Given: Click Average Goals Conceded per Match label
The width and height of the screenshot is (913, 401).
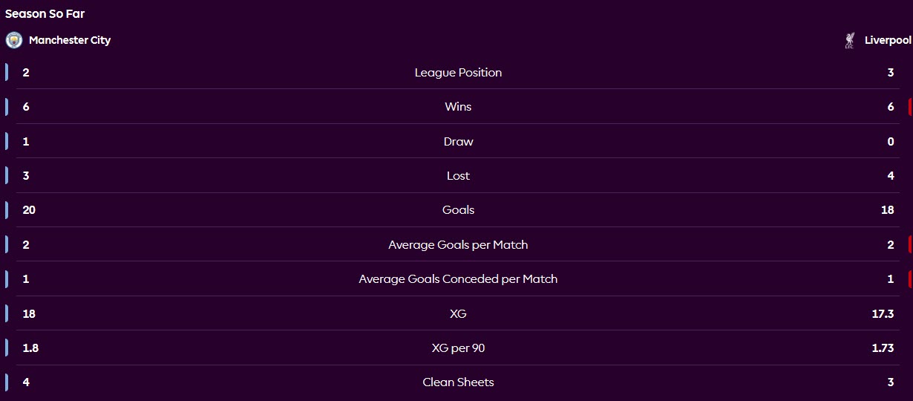Looking at the screenshot, I should point(458,279).
